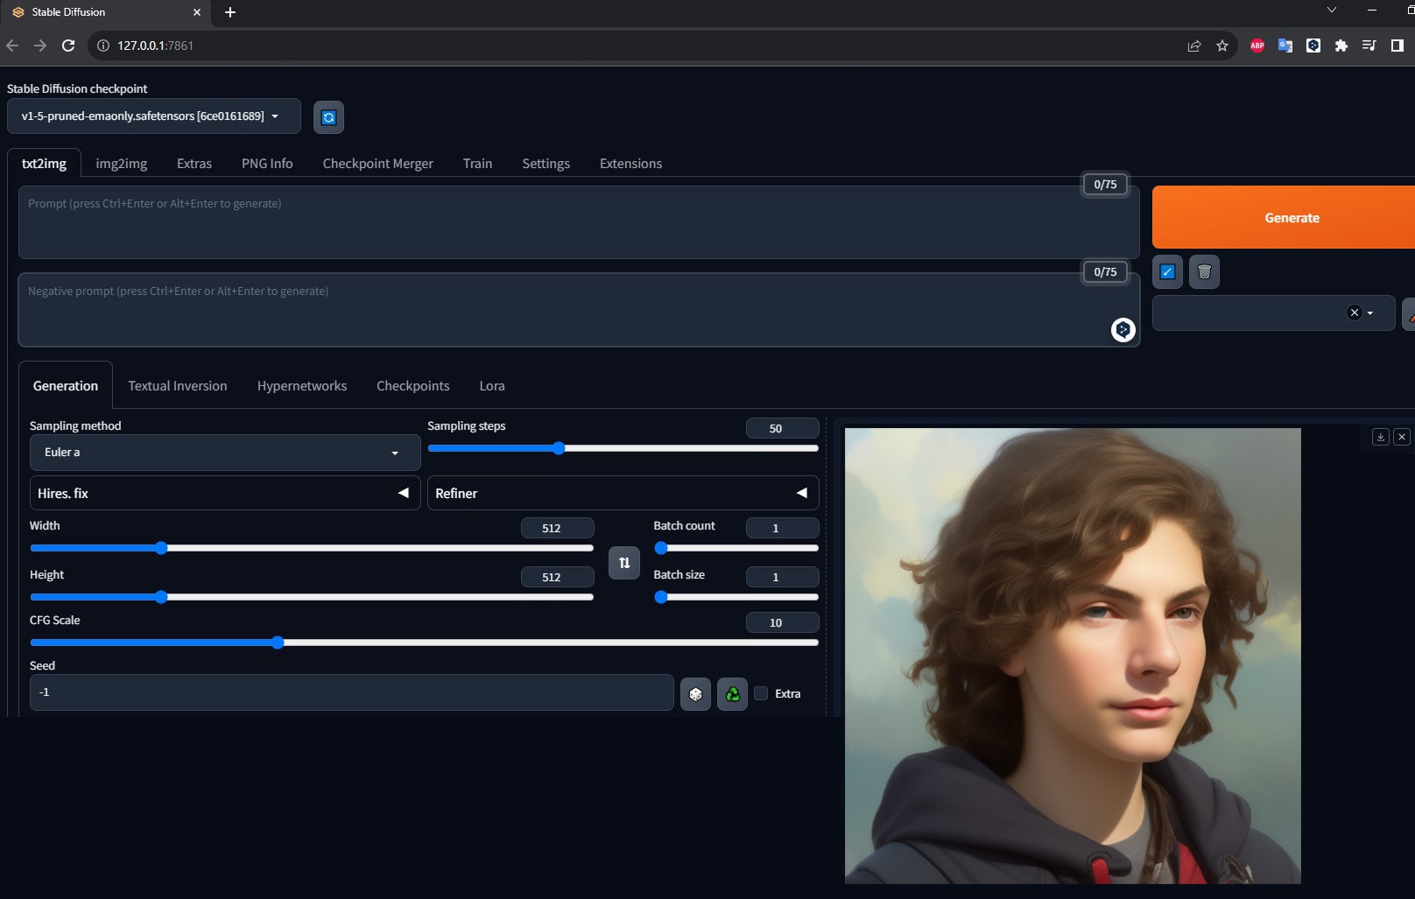
Task: Reuse previous seed with the recycle icon
Action: pyautogui.click(x=732, y=692)
